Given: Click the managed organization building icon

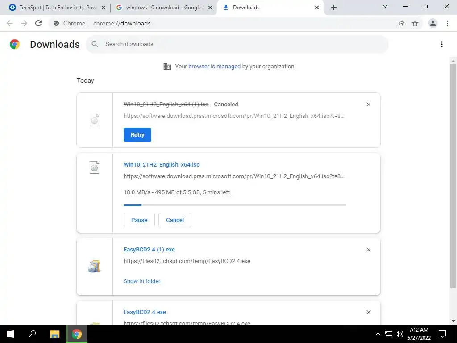Looking at the screenshot, I should (x=167, y=67).
